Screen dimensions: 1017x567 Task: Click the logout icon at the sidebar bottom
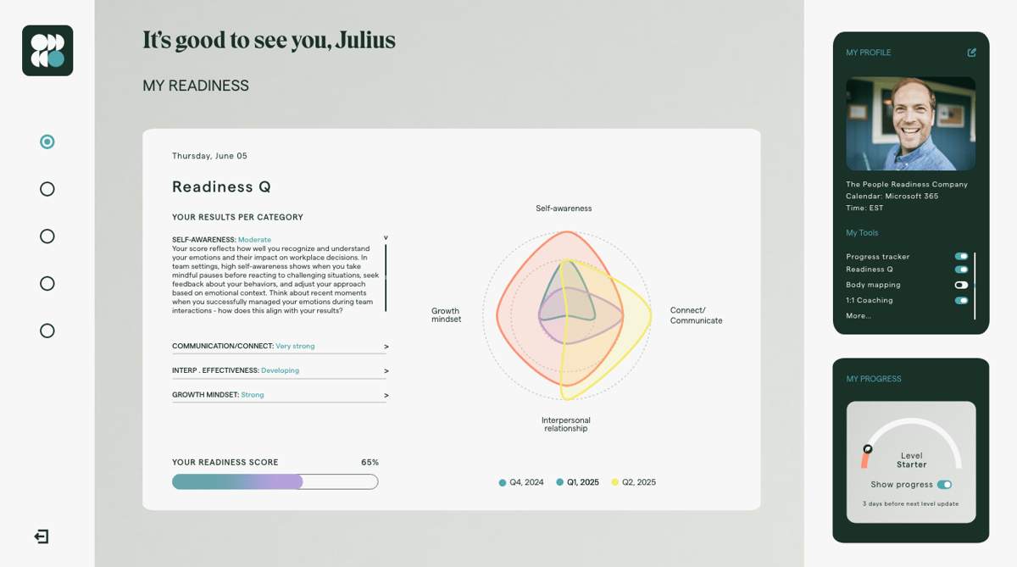[x=42, y=536]
